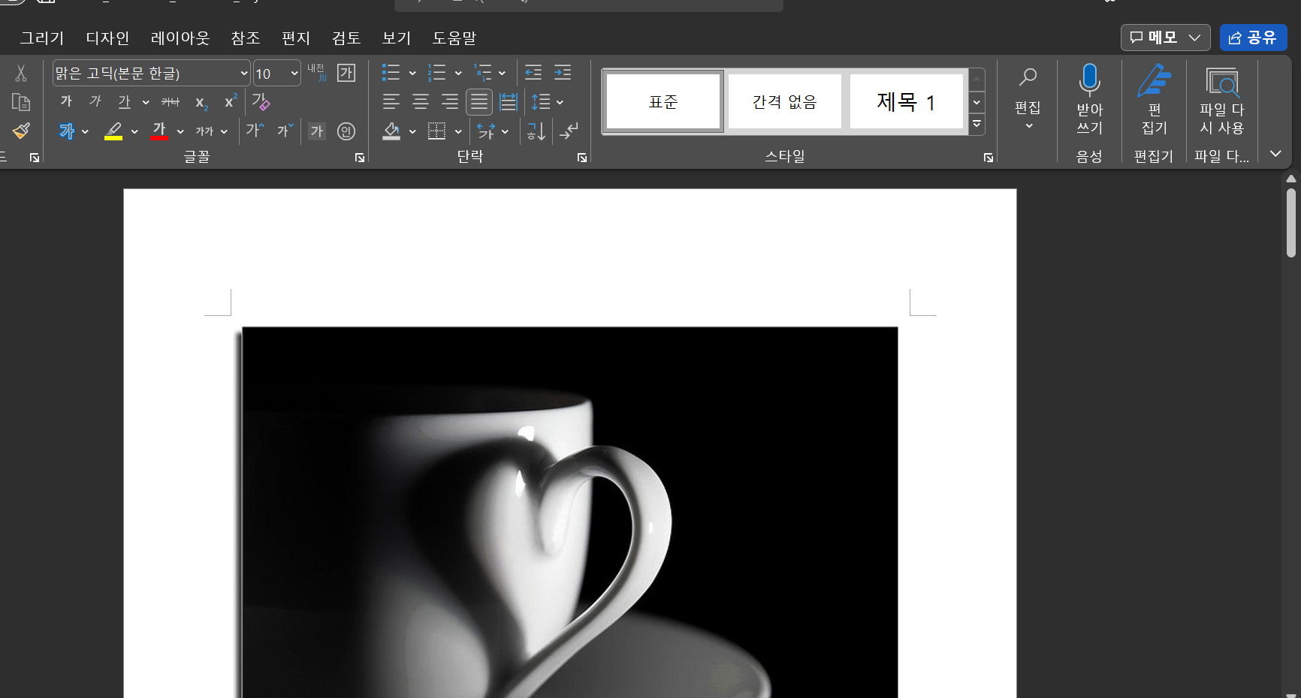Insert bulleted list
The image size is (1301, 698).
point(391,73)
